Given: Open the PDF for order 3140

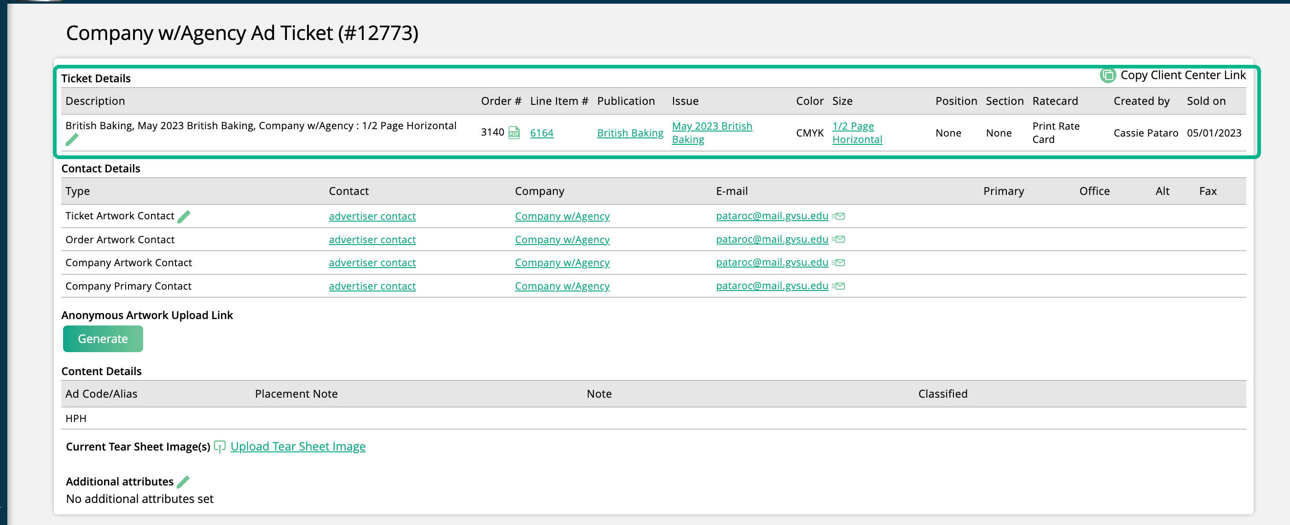Looking at the screenshot, I should (514, 133).
